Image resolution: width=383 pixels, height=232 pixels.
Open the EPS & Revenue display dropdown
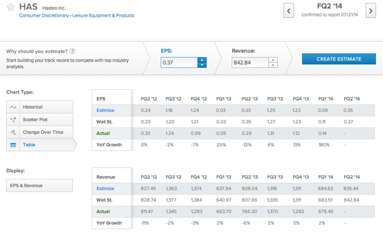39,185
